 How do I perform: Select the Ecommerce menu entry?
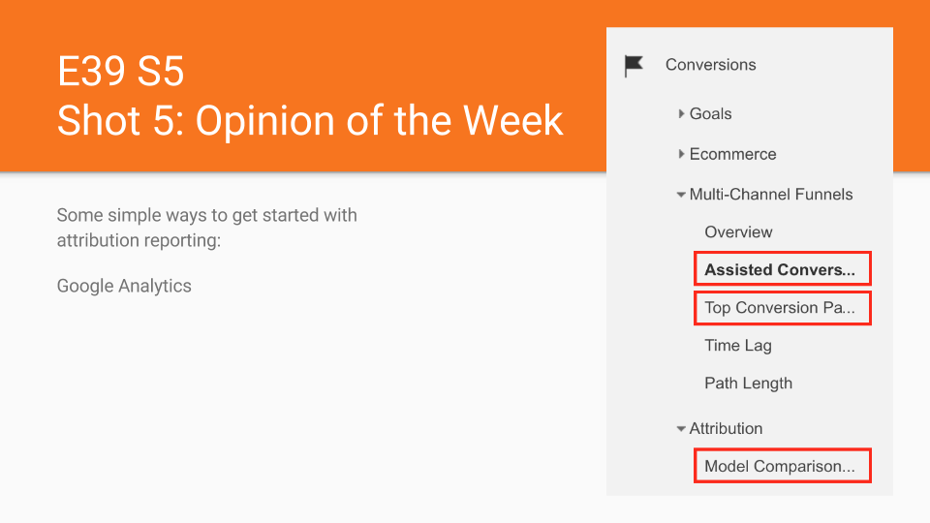point(732,154)
